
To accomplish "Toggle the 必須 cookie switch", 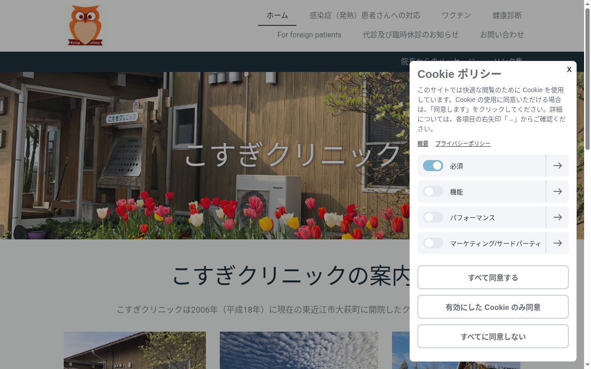I will click(x=433, y=166).
